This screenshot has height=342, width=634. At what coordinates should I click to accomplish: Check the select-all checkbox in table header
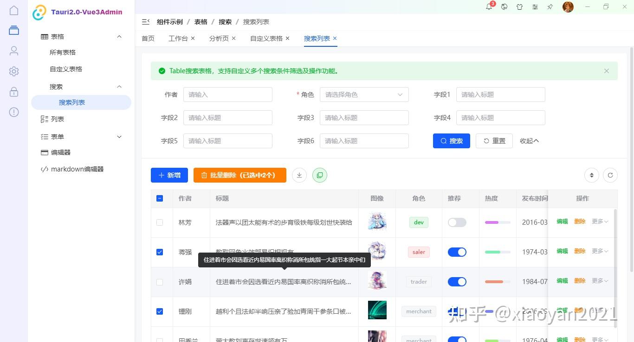160,198
